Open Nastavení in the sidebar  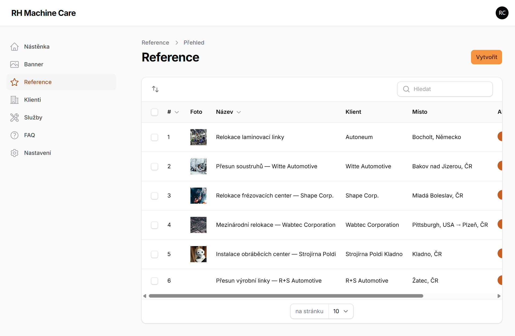61,153
